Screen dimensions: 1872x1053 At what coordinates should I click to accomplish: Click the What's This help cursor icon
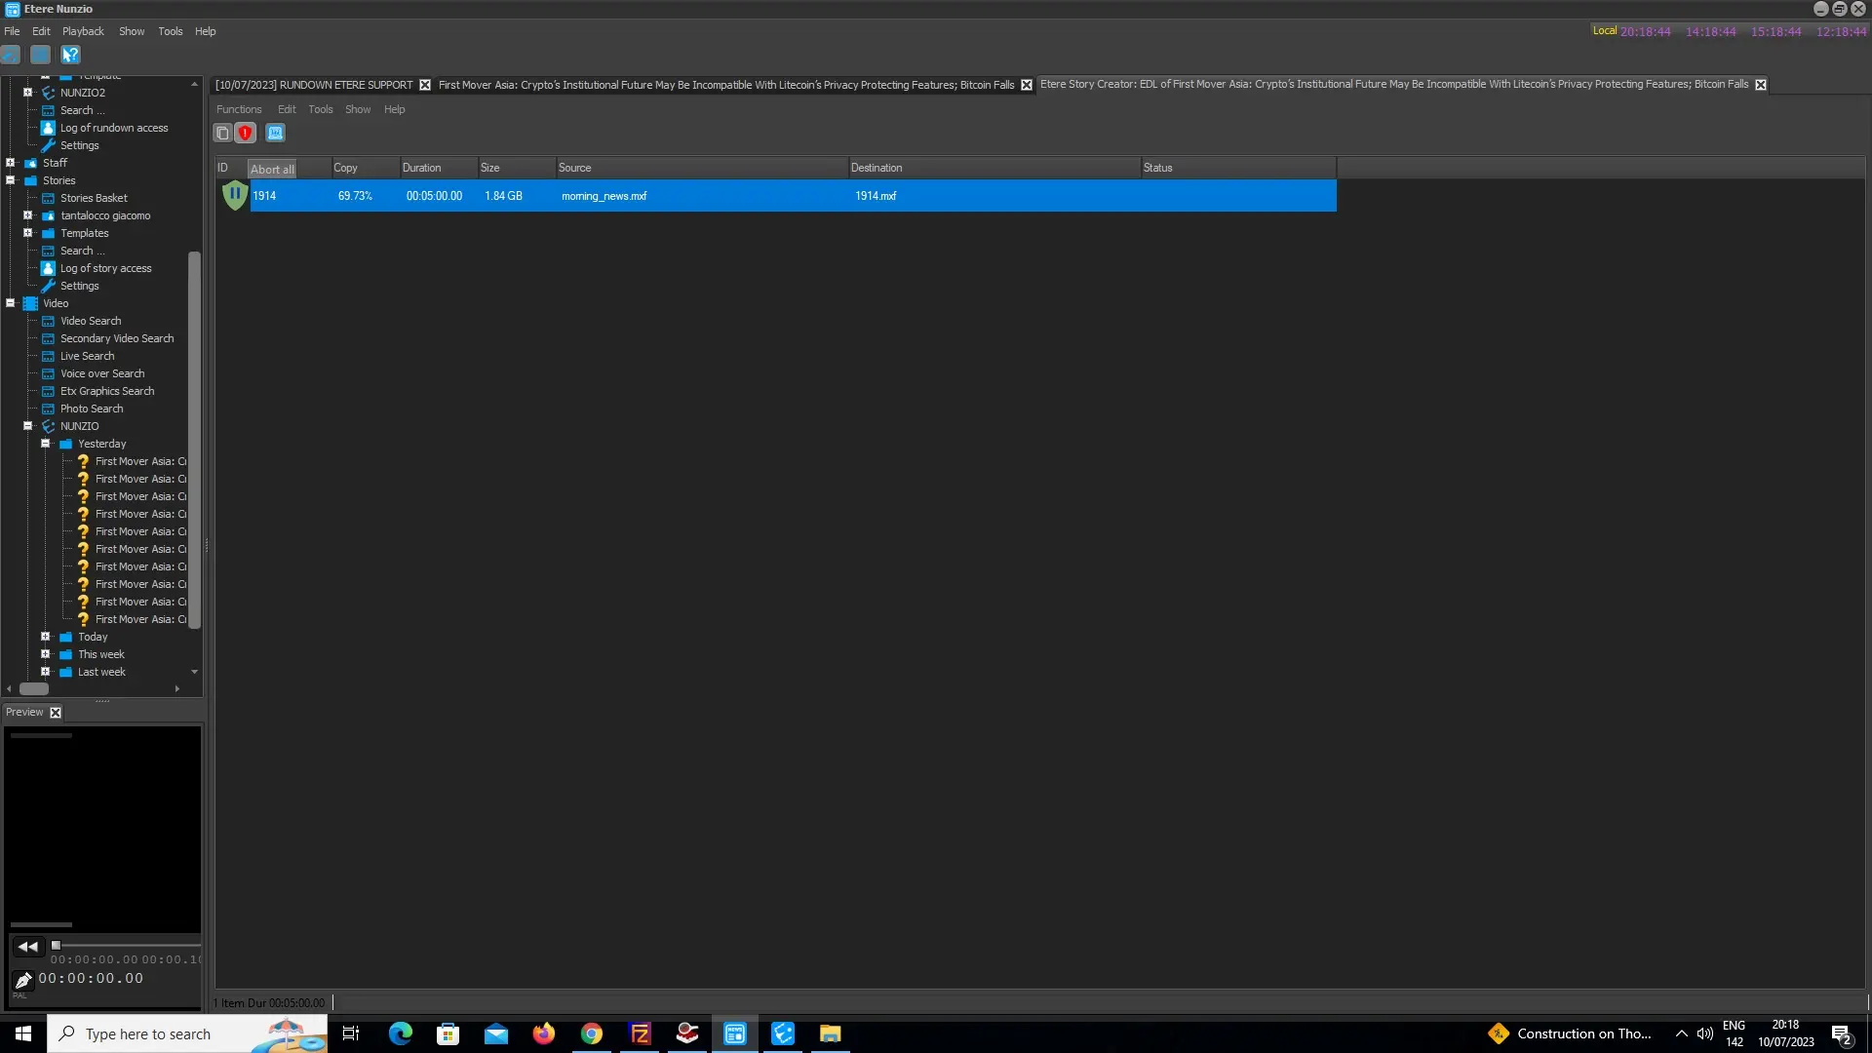pos(70,55)
